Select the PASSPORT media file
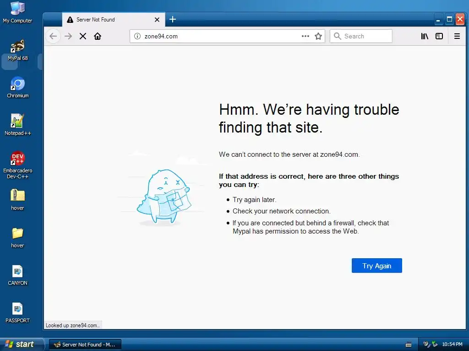 [17, 313]
